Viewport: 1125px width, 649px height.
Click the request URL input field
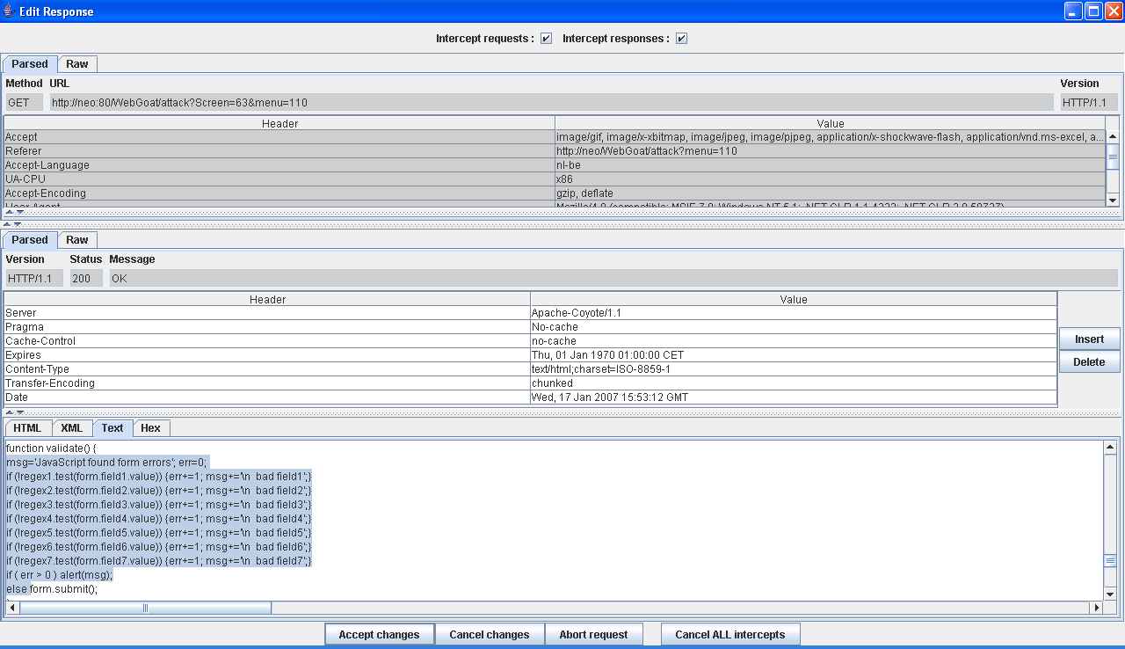[551, 103]
